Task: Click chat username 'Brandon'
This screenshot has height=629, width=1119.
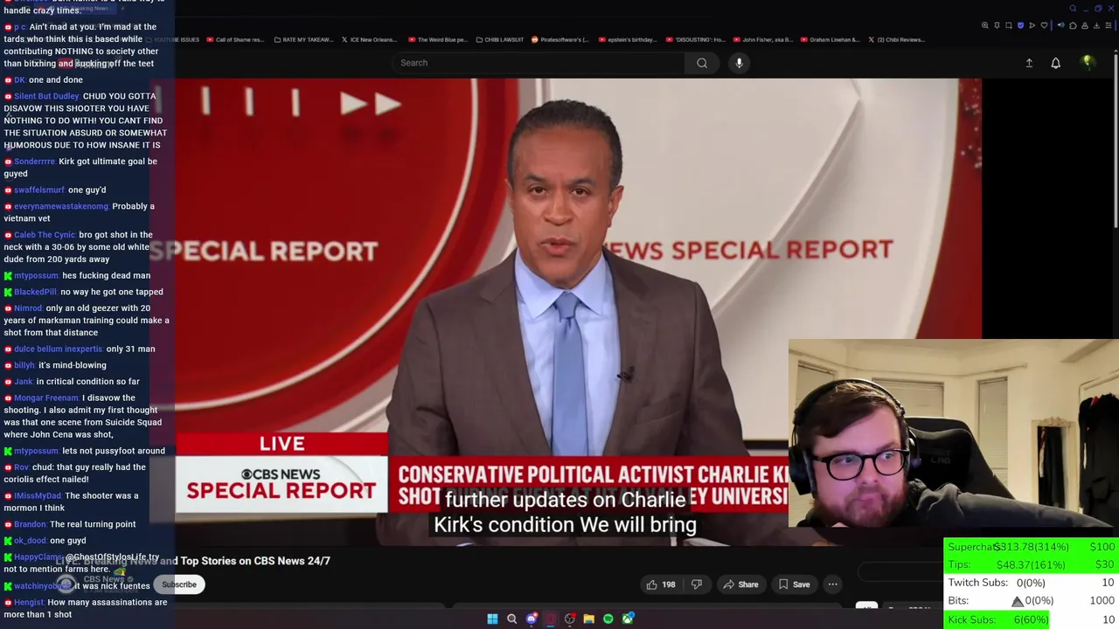Action: [x=30, y=524]
